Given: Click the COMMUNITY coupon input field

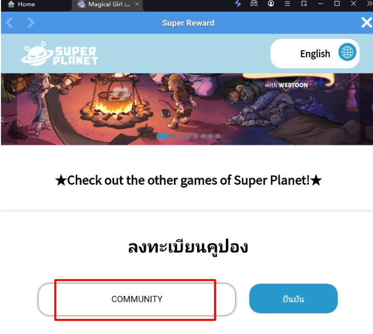Looking at the screenshot, I should [x=137, y=299].
